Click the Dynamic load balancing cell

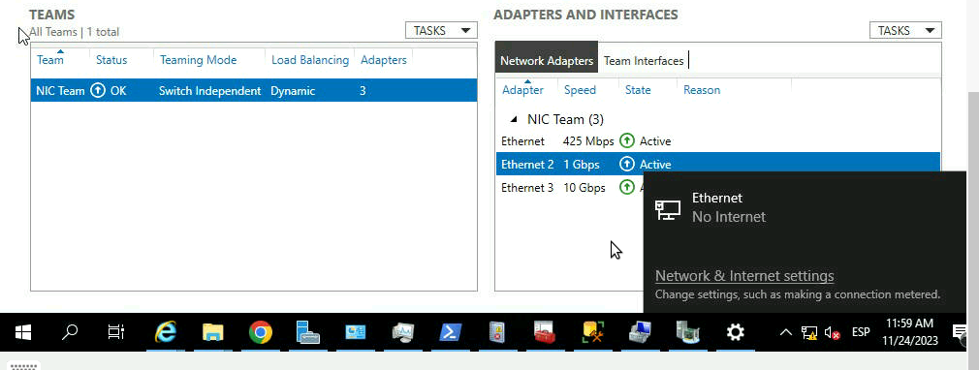pyautogui.click(x=293, y=90)
